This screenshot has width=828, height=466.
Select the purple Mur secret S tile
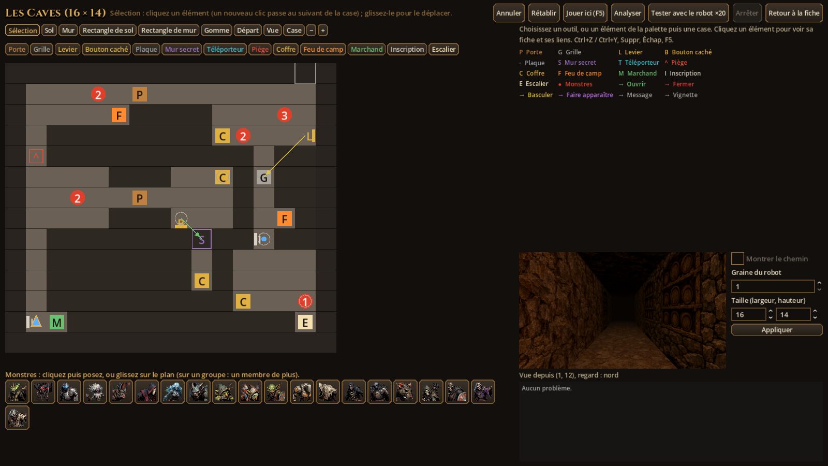pos(201,239)
